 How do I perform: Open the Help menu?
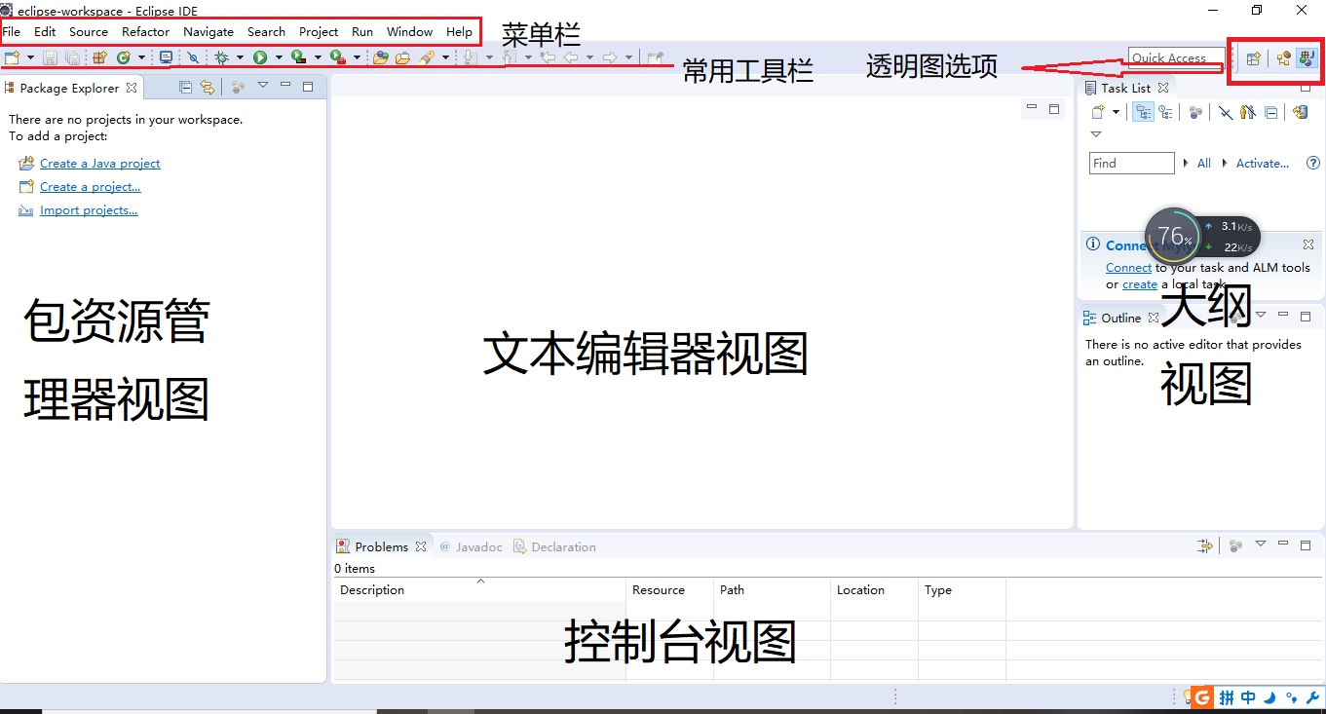click(x=459, y=31)
